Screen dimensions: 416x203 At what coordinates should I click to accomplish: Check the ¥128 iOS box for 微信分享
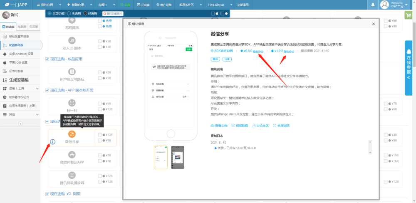(100, 135)
